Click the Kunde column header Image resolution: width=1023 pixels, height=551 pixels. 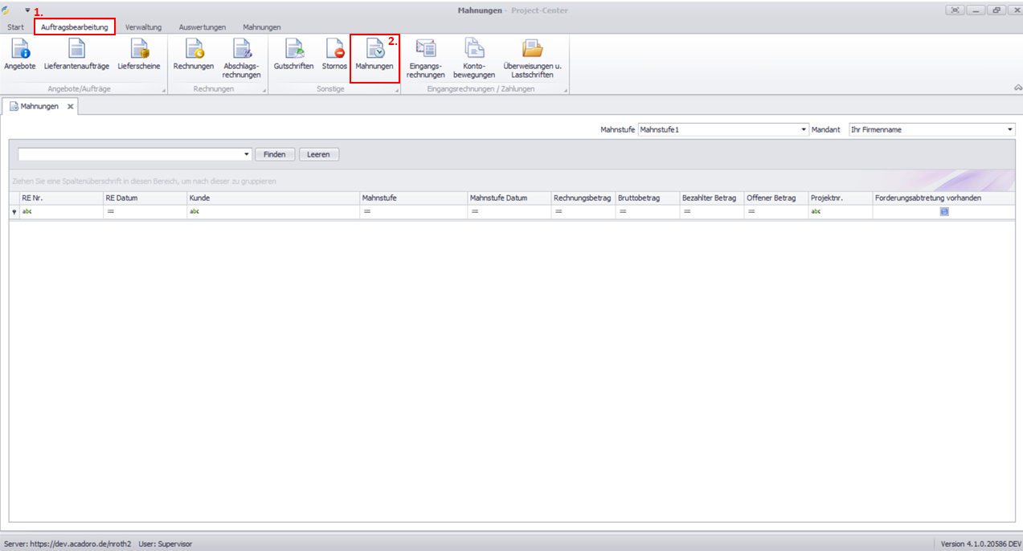[273, 198]
